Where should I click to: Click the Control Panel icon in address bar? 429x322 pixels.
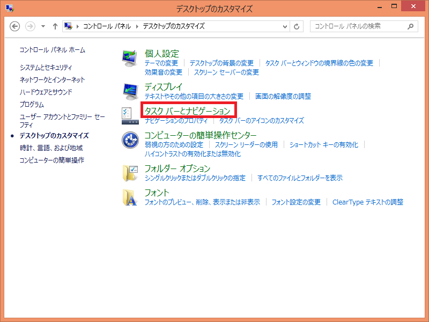pos(68,25)
